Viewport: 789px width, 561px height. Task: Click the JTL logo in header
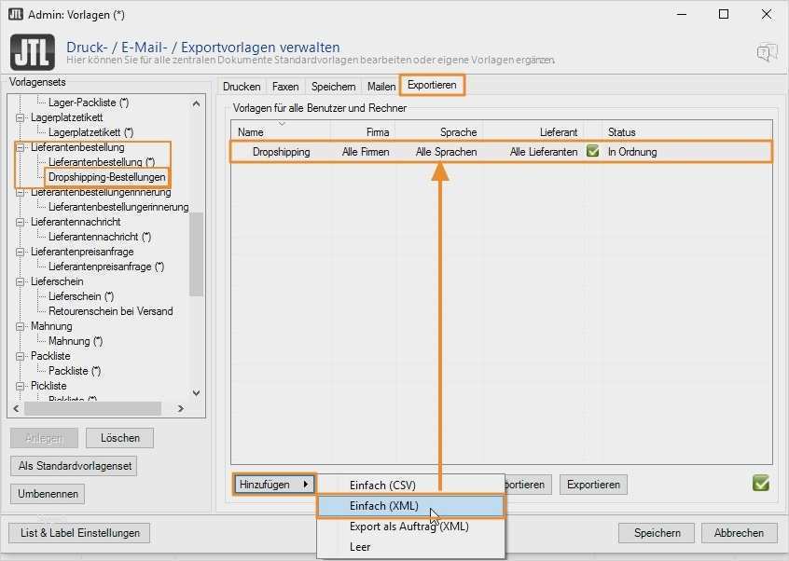click(30, 52)
